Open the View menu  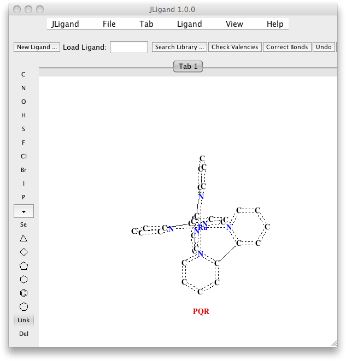tap(234, 24)
